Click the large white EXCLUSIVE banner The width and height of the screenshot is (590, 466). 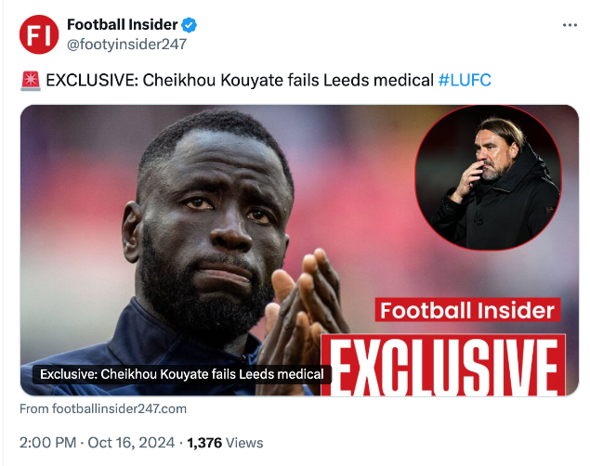[x=446, y=367]
